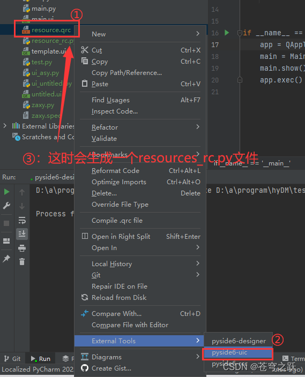Click the Paste clipboard icon
This screenshot has width=305, height=377.
[85, 84]
